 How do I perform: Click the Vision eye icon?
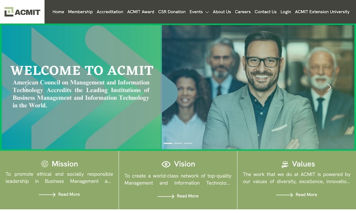pyautogui.click(x=166, y=164)
